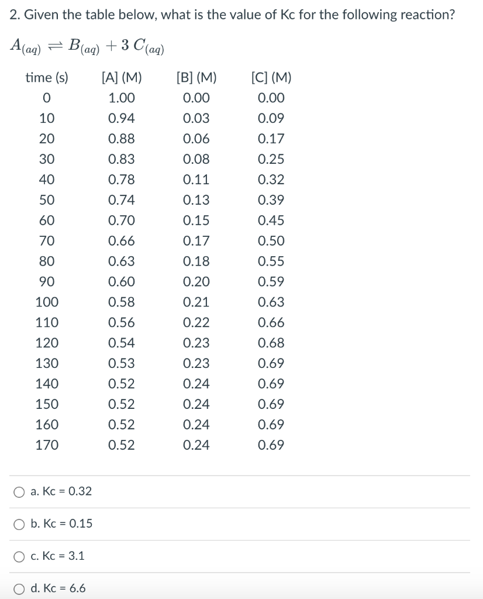Select the radio button for answer a

(18, 492)
